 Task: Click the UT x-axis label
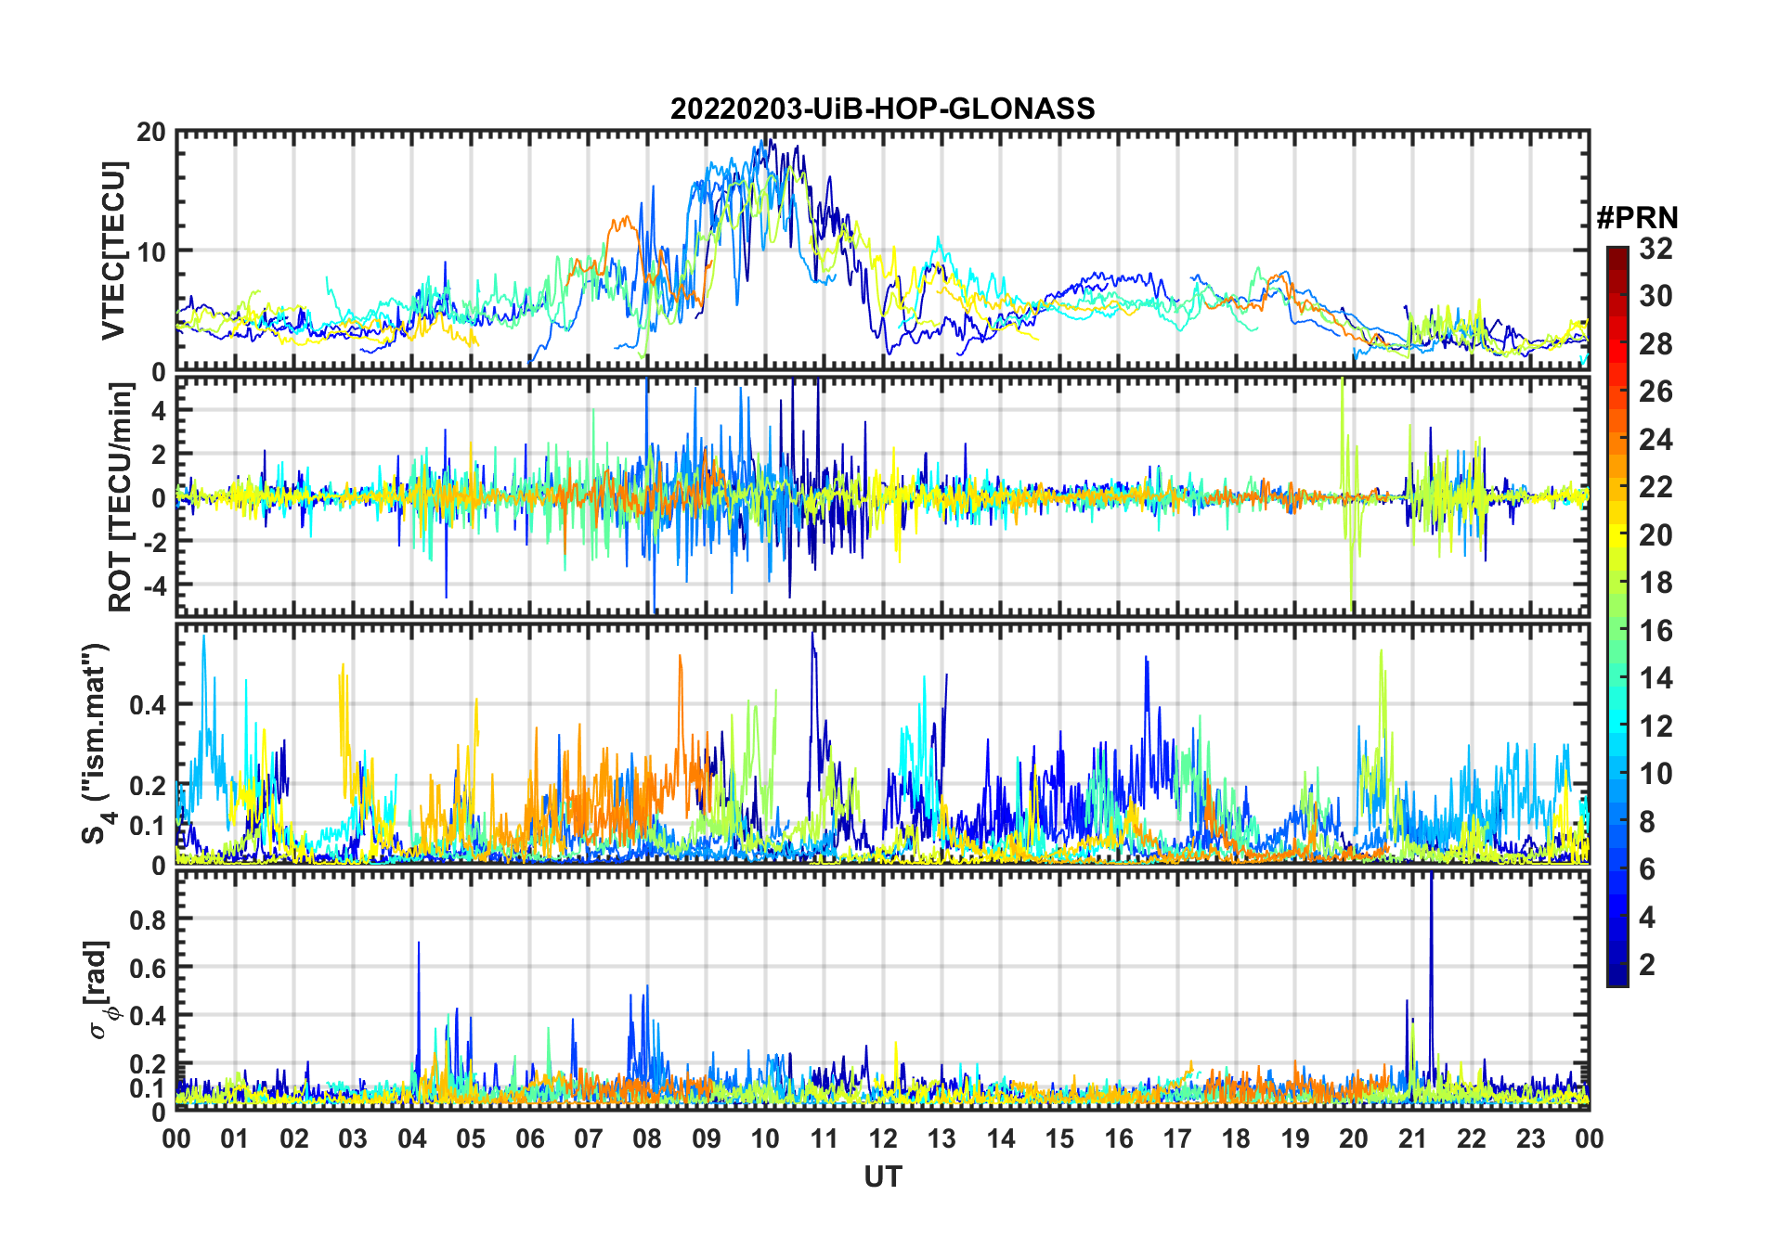tap(882, 1176)
